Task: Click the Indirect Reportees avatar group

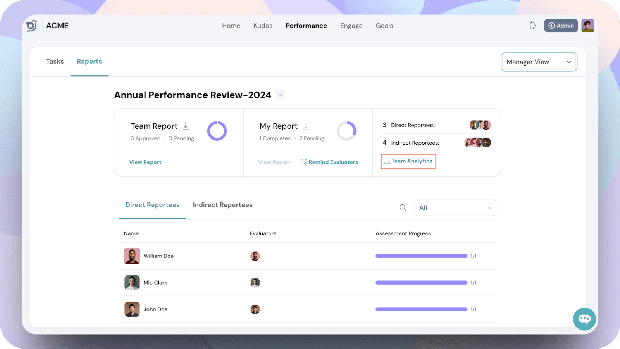Action: [478, 142]
